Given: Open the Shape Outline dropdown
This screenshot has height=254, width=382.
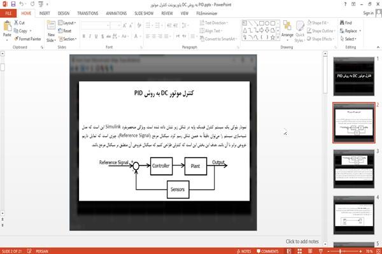Looking at the screenshot, I should (321, 31).
